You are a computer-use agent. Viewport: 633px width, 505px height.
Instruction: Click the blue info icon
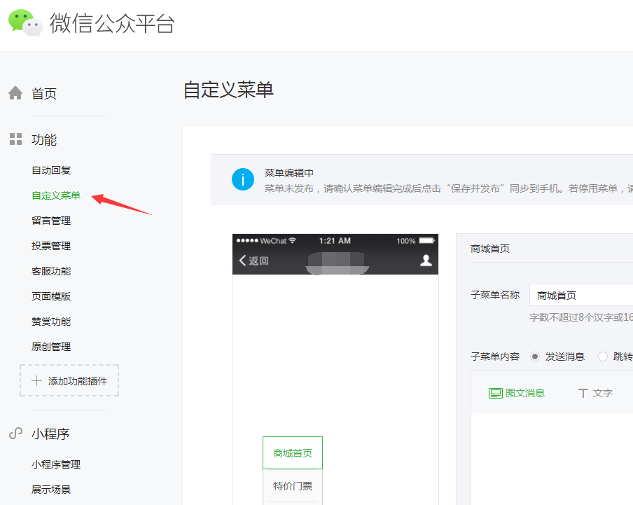(242, 179)
